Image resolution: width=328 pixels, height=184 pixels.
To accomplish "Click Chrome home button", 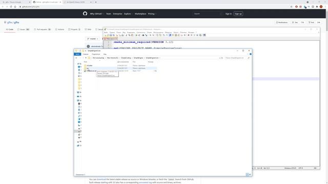I will [15, 7].
